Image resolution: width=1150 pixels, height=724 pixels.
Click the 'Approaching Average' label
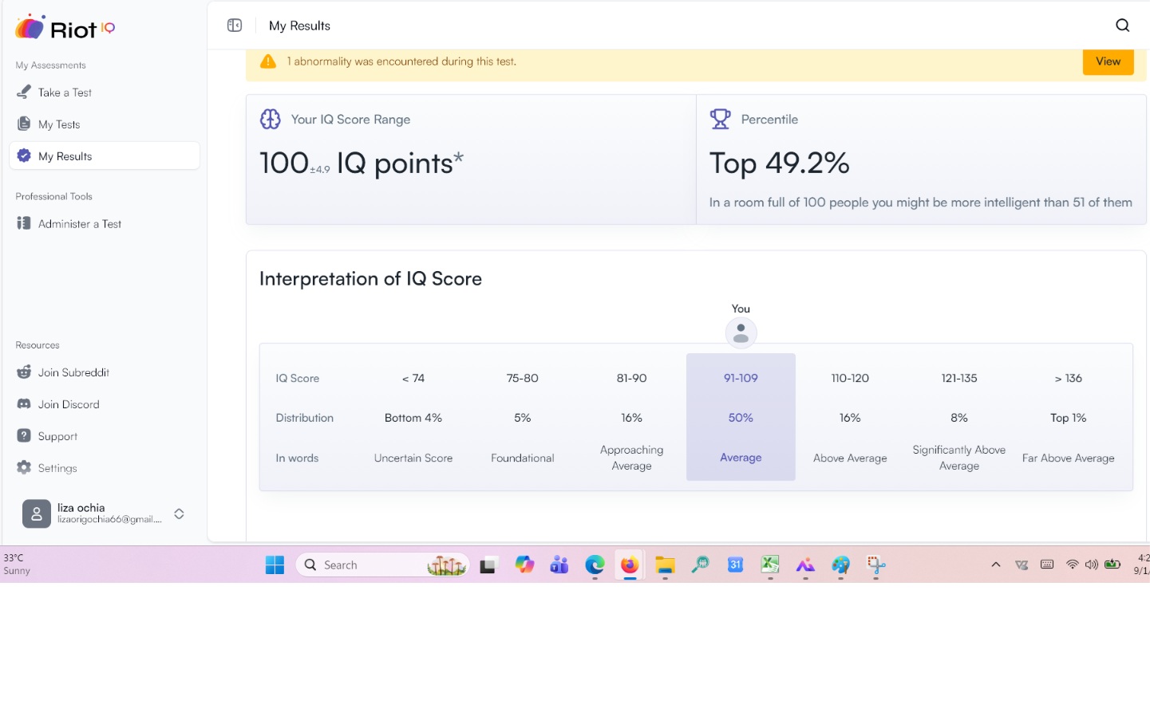[631, 458]
